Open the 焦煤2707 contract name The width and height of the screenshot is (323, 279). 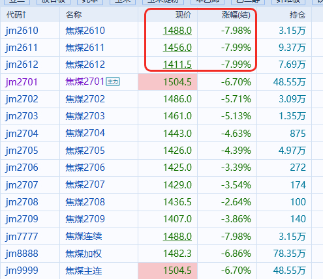85,184
